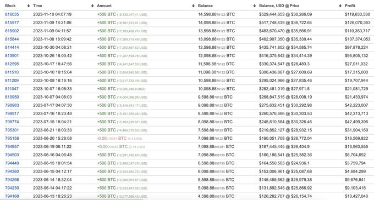Image resolution: width=374 pixels, height=200 pixels.
Task: Open block 815902 link
Action: point(12,31)
